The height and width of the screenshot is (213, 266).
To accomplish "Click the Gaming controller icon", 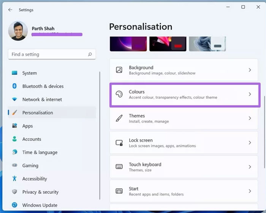I will [x=14, y=165].
